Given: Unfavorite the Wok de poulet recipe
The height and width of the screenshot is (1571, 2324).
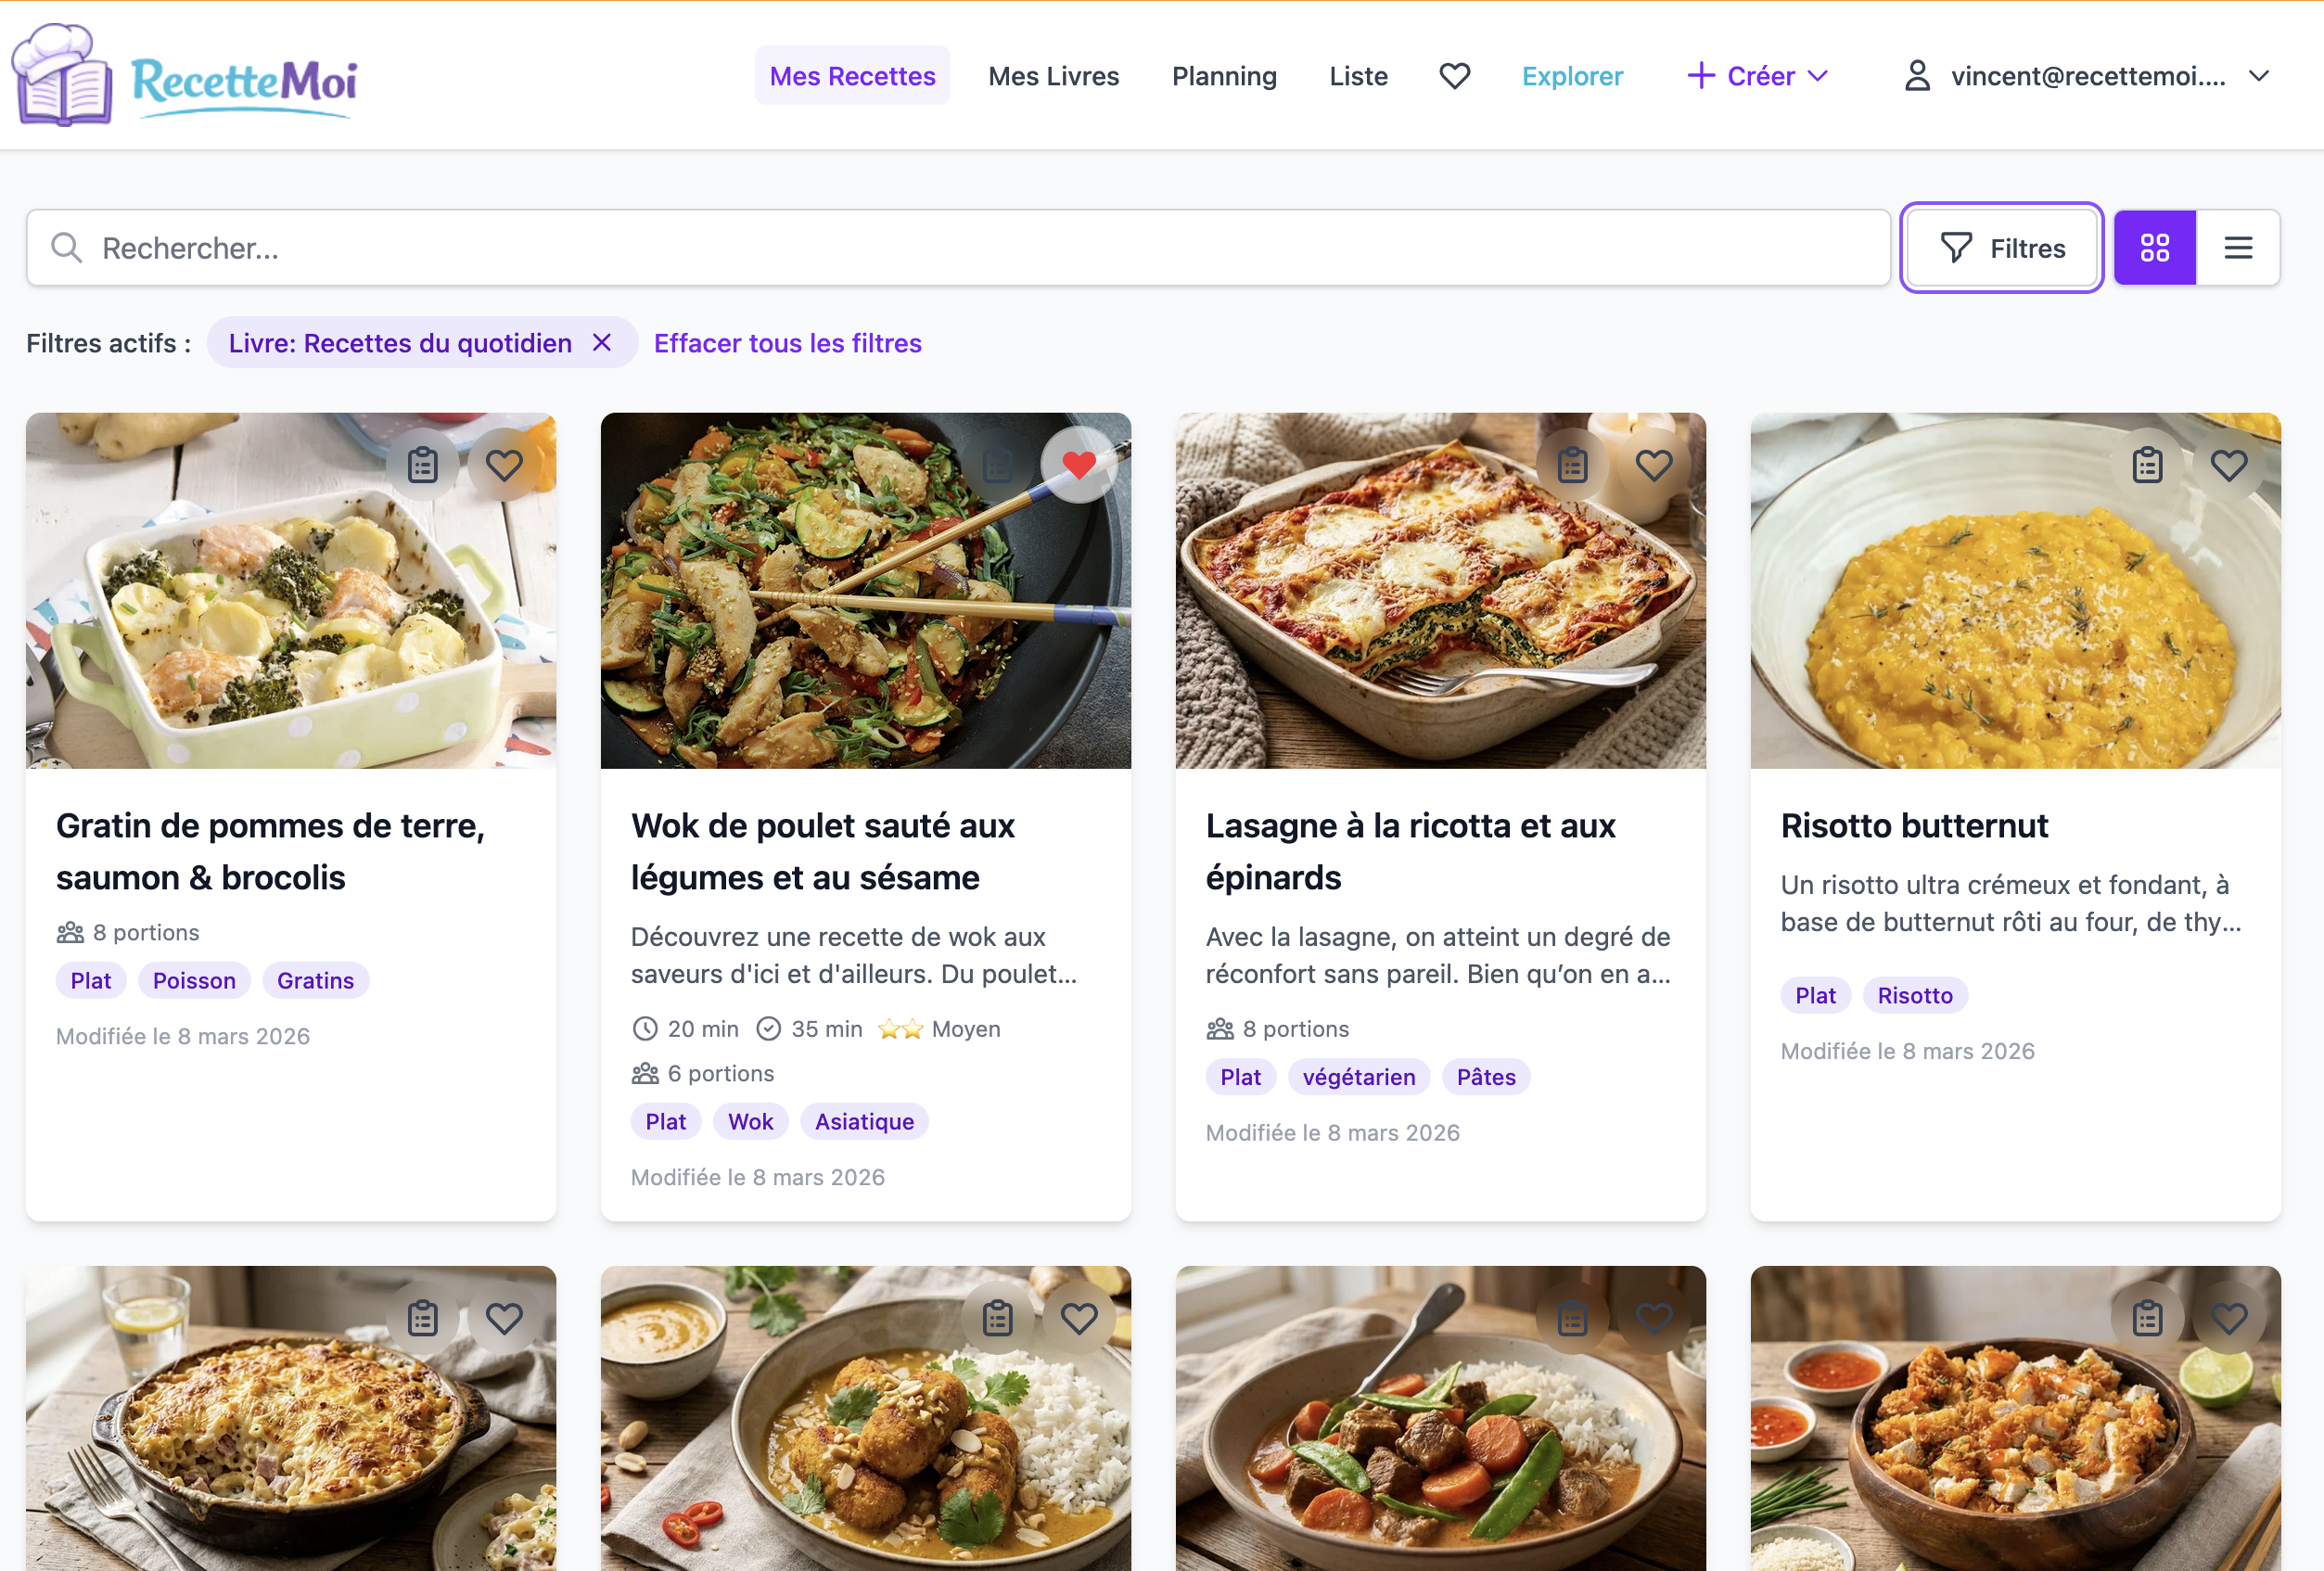Looking at the screenshot, I should point(1080,463).
